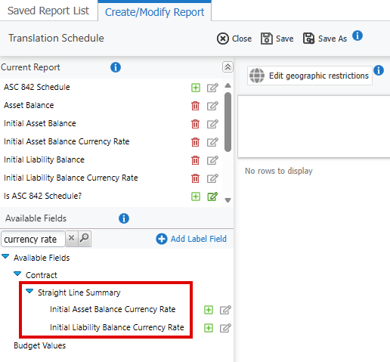Save the current report
390x362 pixels.
coord(277,39)
